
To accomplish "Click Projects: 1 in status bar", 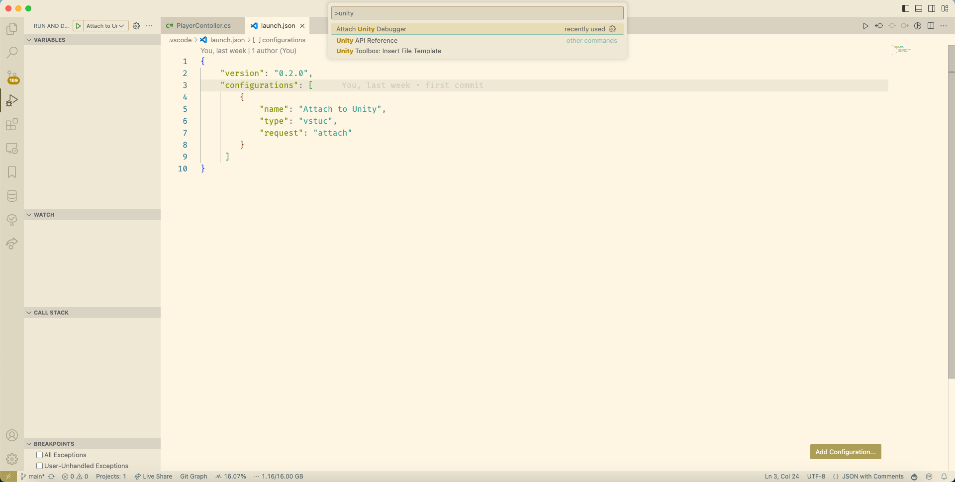I will [x=111, y=477].
